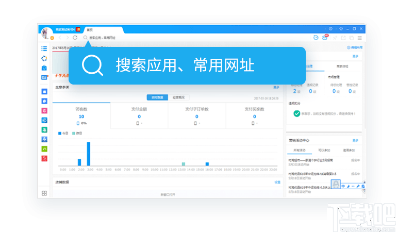Screen dimensions: 397x232
Task: Click the 今日 legend entry
Action: [x=63, y=133]
